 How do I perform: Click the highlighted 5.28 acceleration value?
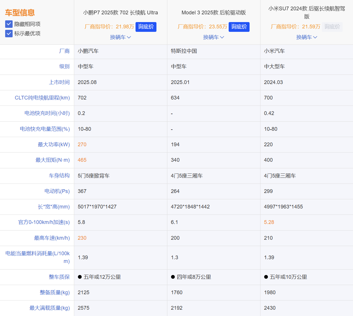tap(269, 222)
